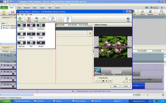The image size is (166, 103).
Task: Open the Edit menu in Audio Effects
Action: tap(22, 14)
